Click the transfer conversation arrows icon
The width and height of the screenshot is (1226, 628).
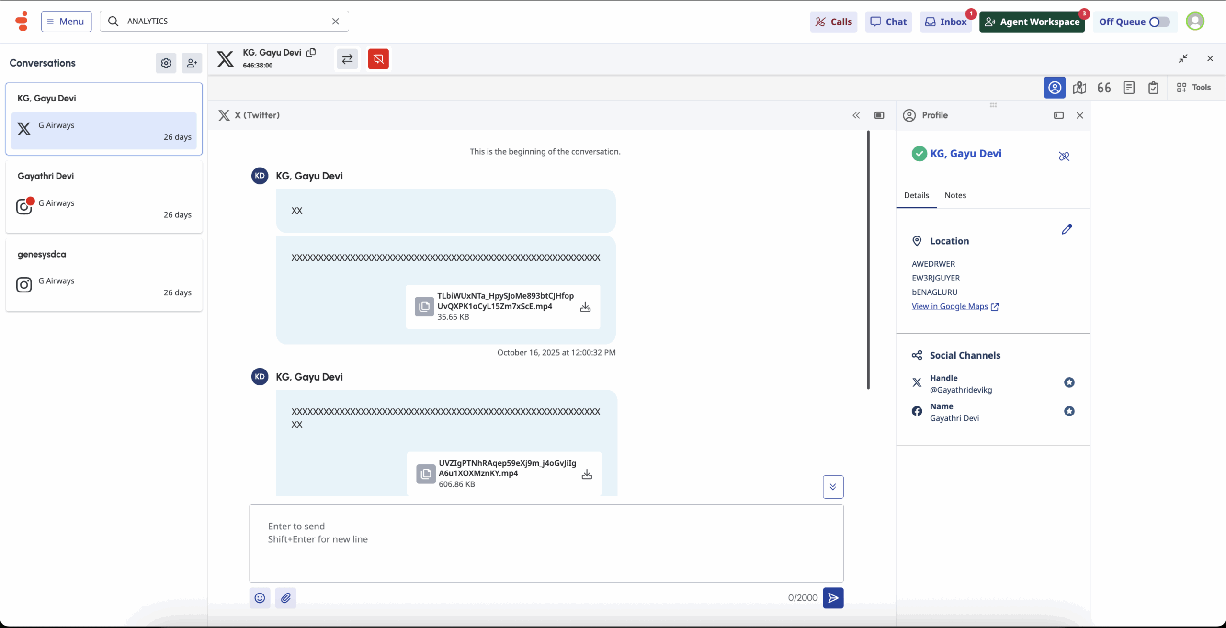click(347, 59)
